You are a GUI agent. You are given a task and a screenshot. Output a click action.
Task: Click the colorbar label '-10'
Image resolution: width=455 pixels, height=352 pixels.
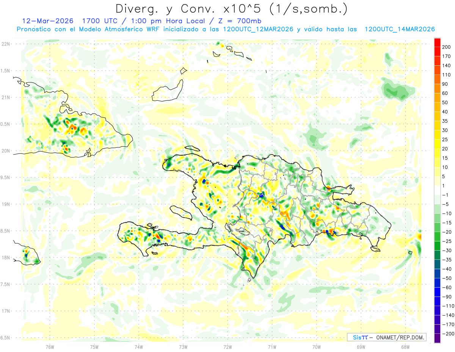coord(447,213)
